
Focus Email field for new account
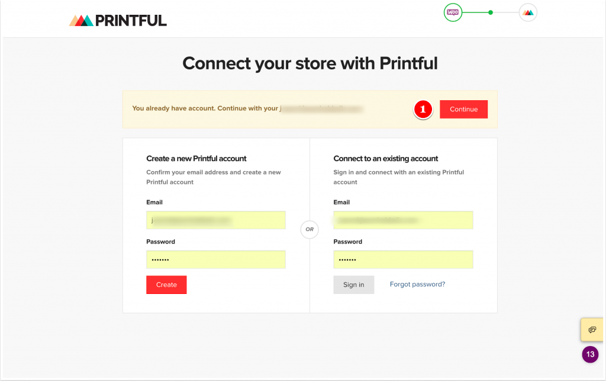pos(215,220)
